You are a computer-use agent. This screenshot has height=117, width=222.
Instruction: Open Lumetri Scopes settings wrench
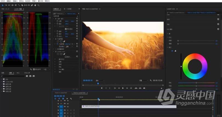click(x=31, y=69)
